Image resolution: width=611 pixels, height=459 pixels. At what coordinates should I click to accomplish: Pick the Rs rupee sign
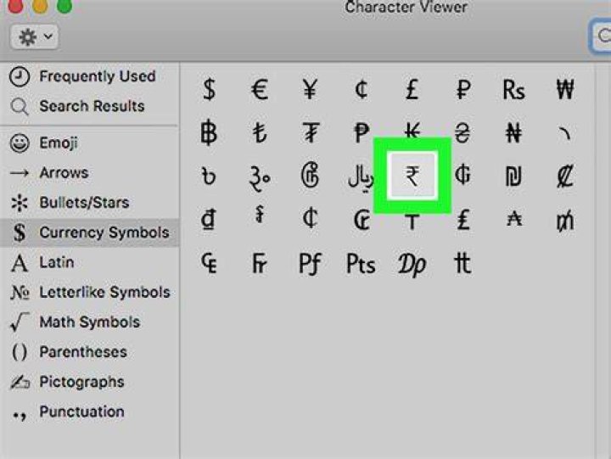point(513,90)
